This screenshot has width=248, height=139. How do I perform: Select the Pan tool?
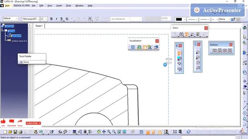click(x=104, y=132)
